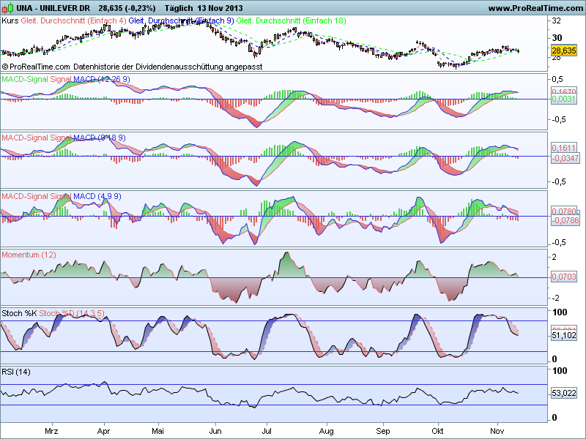Click the Kurs legend label
The image size is (586, 439).
pos(10,20)
